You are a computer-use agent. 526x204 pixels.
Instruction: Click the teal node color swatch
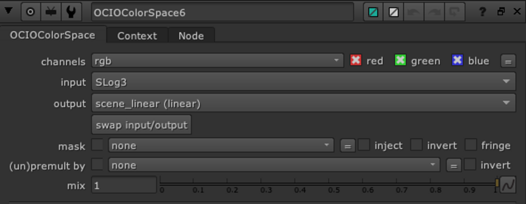373,12
